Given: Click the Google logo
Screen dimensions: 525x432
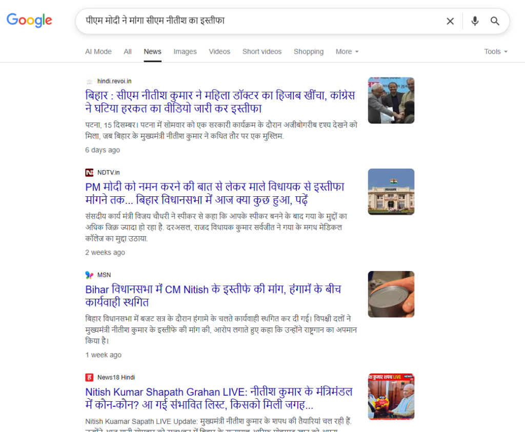Looking at the screenshot, I should pyautogui.click(x=29, y=20).
